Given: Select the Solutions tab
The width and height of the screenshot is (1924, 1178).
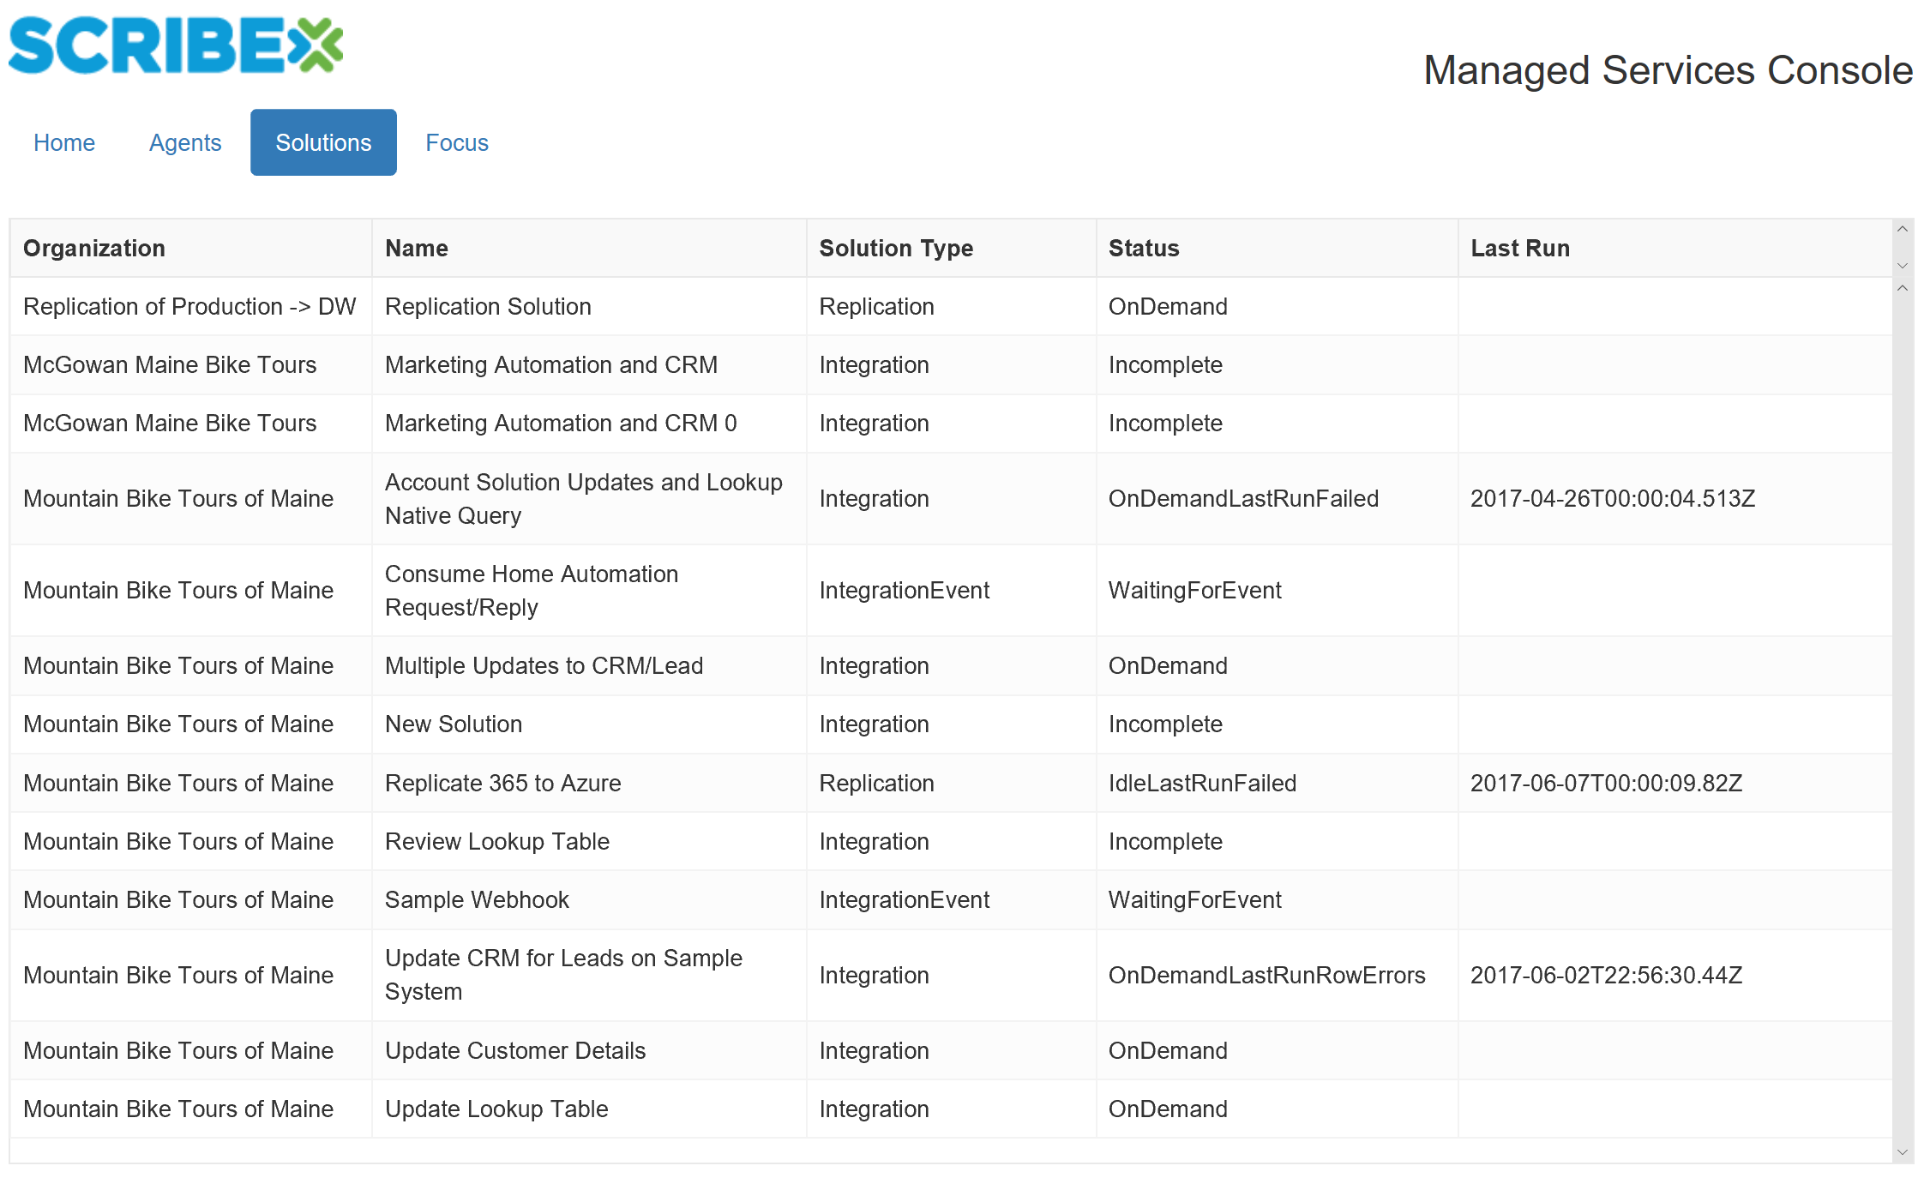Looking at the screenshot, I should 323,142.
